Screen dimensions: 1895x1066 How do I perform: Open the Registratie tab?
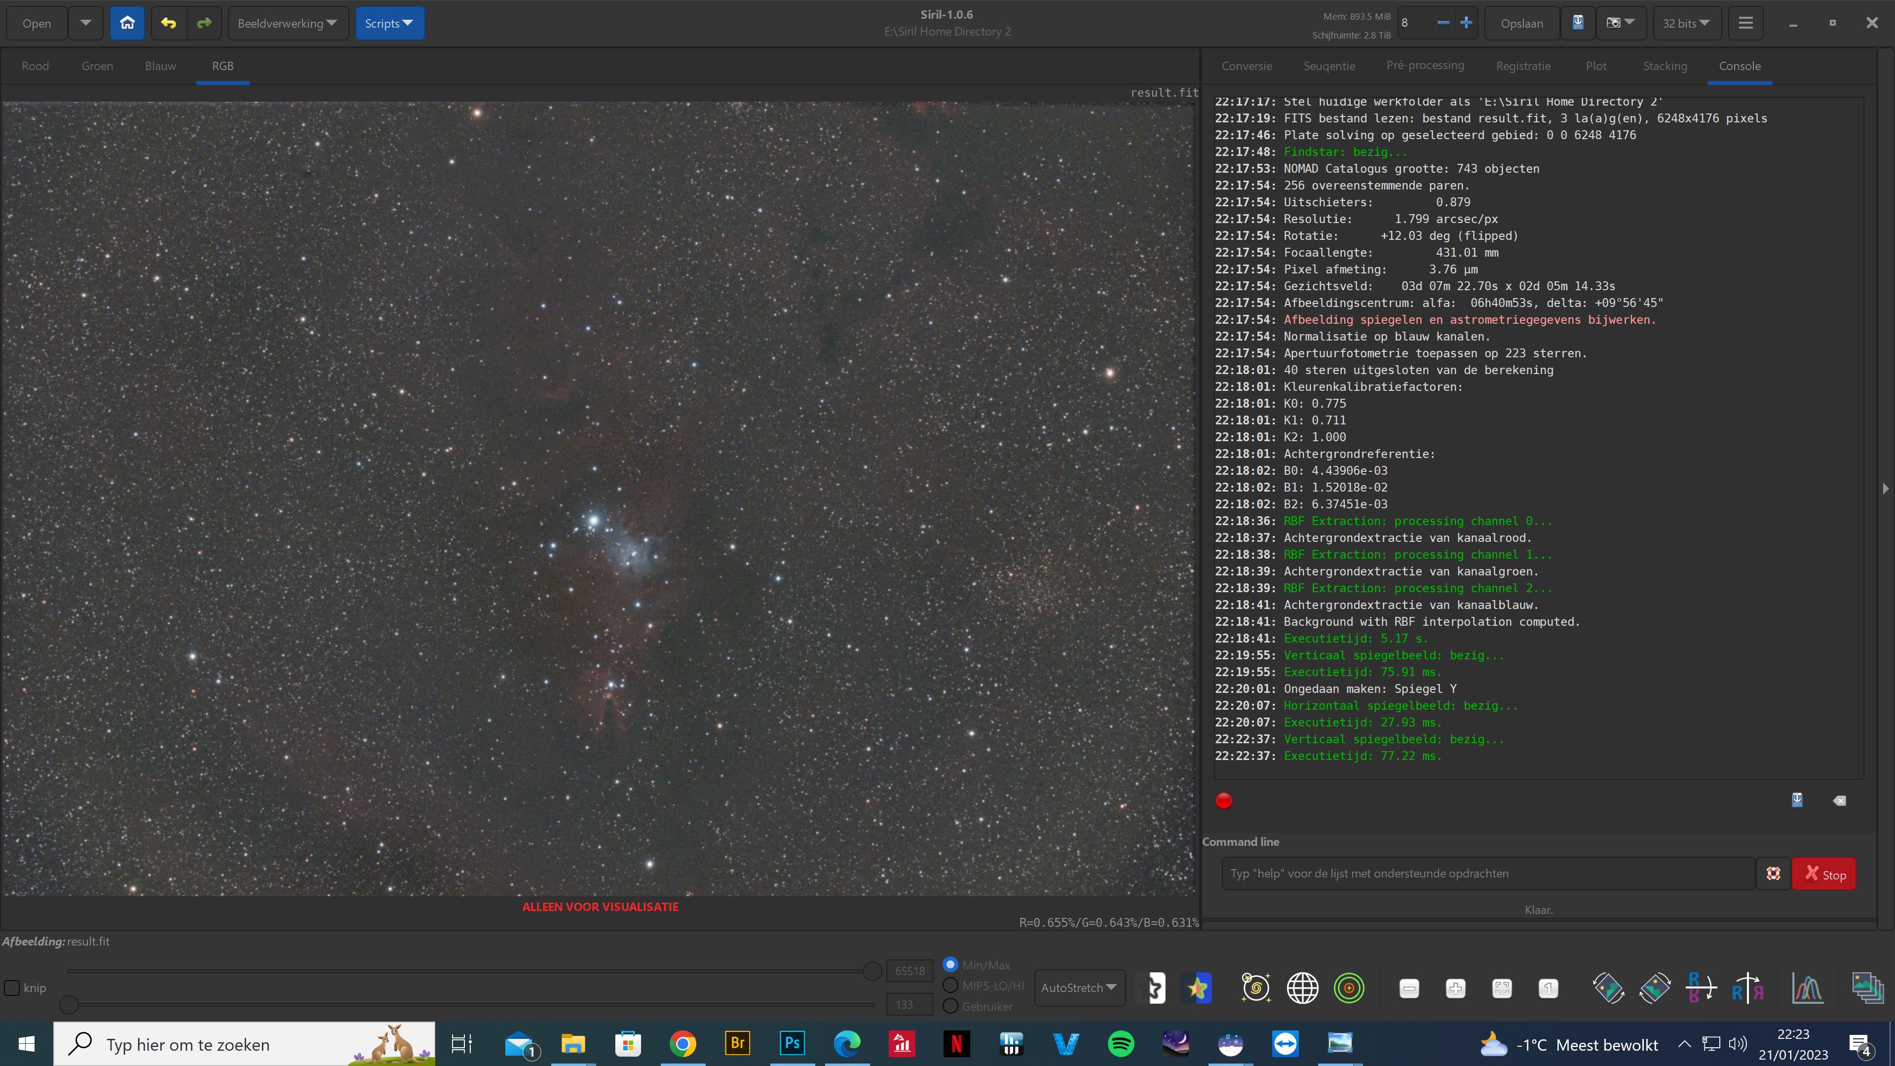[1523, 66]
